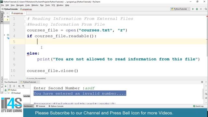Click the red error indicator at editor top right

[x=207, y=17]
